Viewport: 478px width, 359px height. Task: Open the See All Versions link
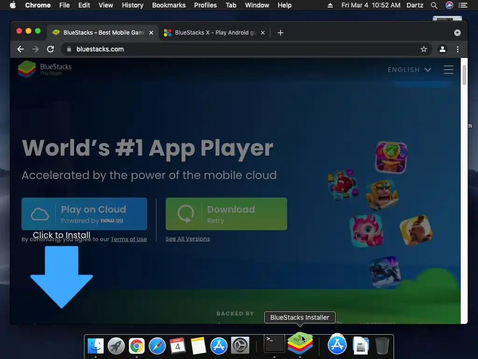(x=188, y=239)
